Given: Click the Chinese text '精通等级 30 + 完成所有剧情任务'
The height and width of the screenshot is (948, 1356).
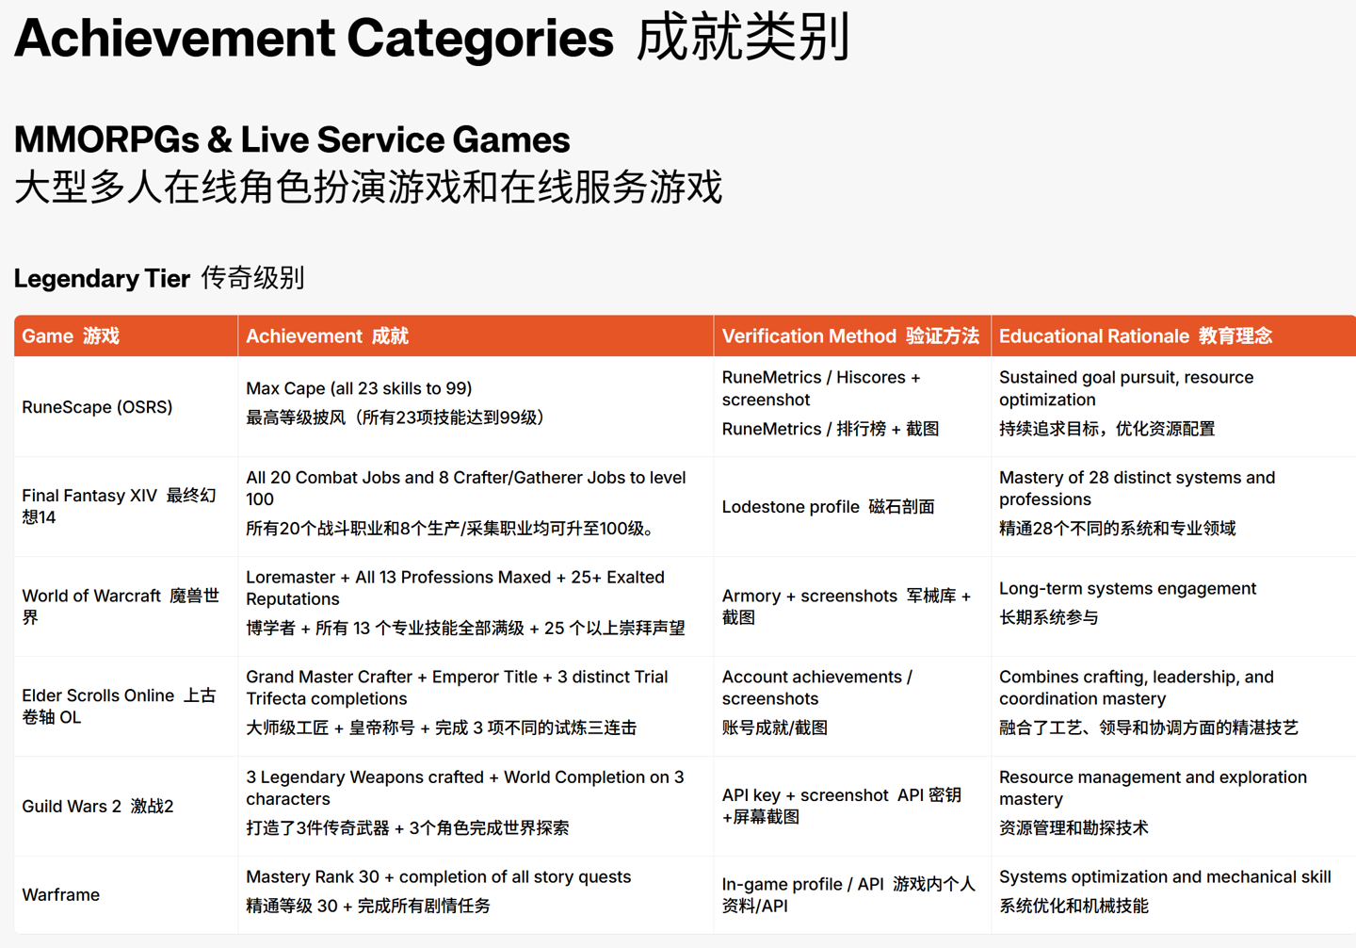Looking at the screenshot, I should [368, 906].
